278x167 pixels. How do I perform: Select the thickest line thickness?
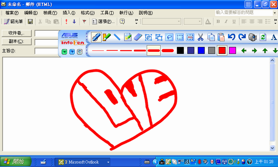click(168, 50)
